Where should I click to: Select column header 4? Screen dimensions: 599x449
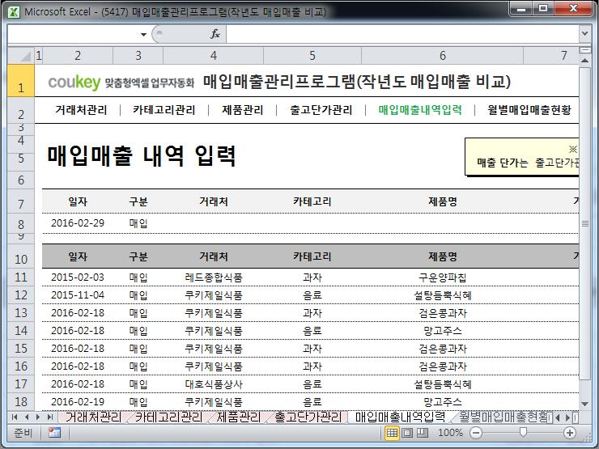(213, 56)
